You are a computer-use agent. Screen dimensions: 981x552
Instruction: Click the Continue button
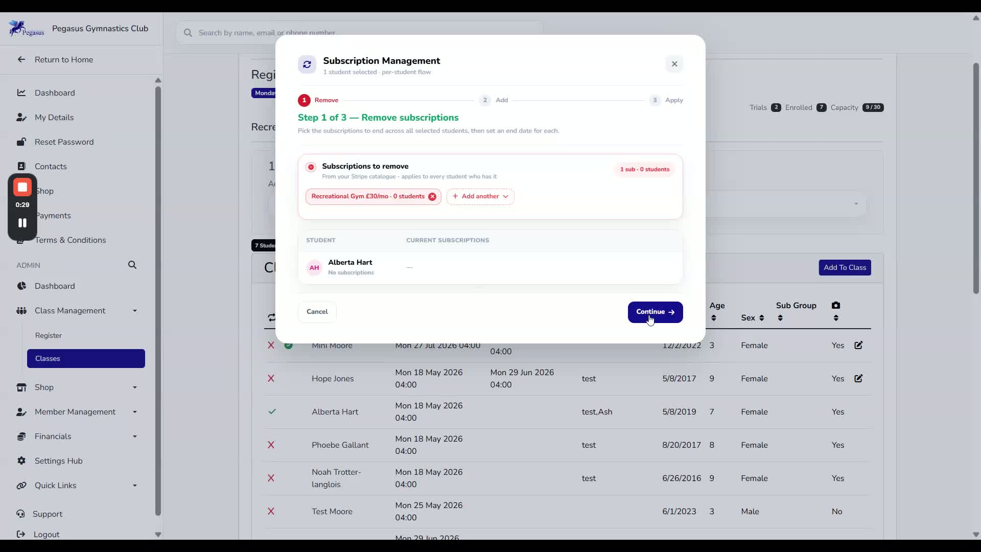(x=655, y=312)
